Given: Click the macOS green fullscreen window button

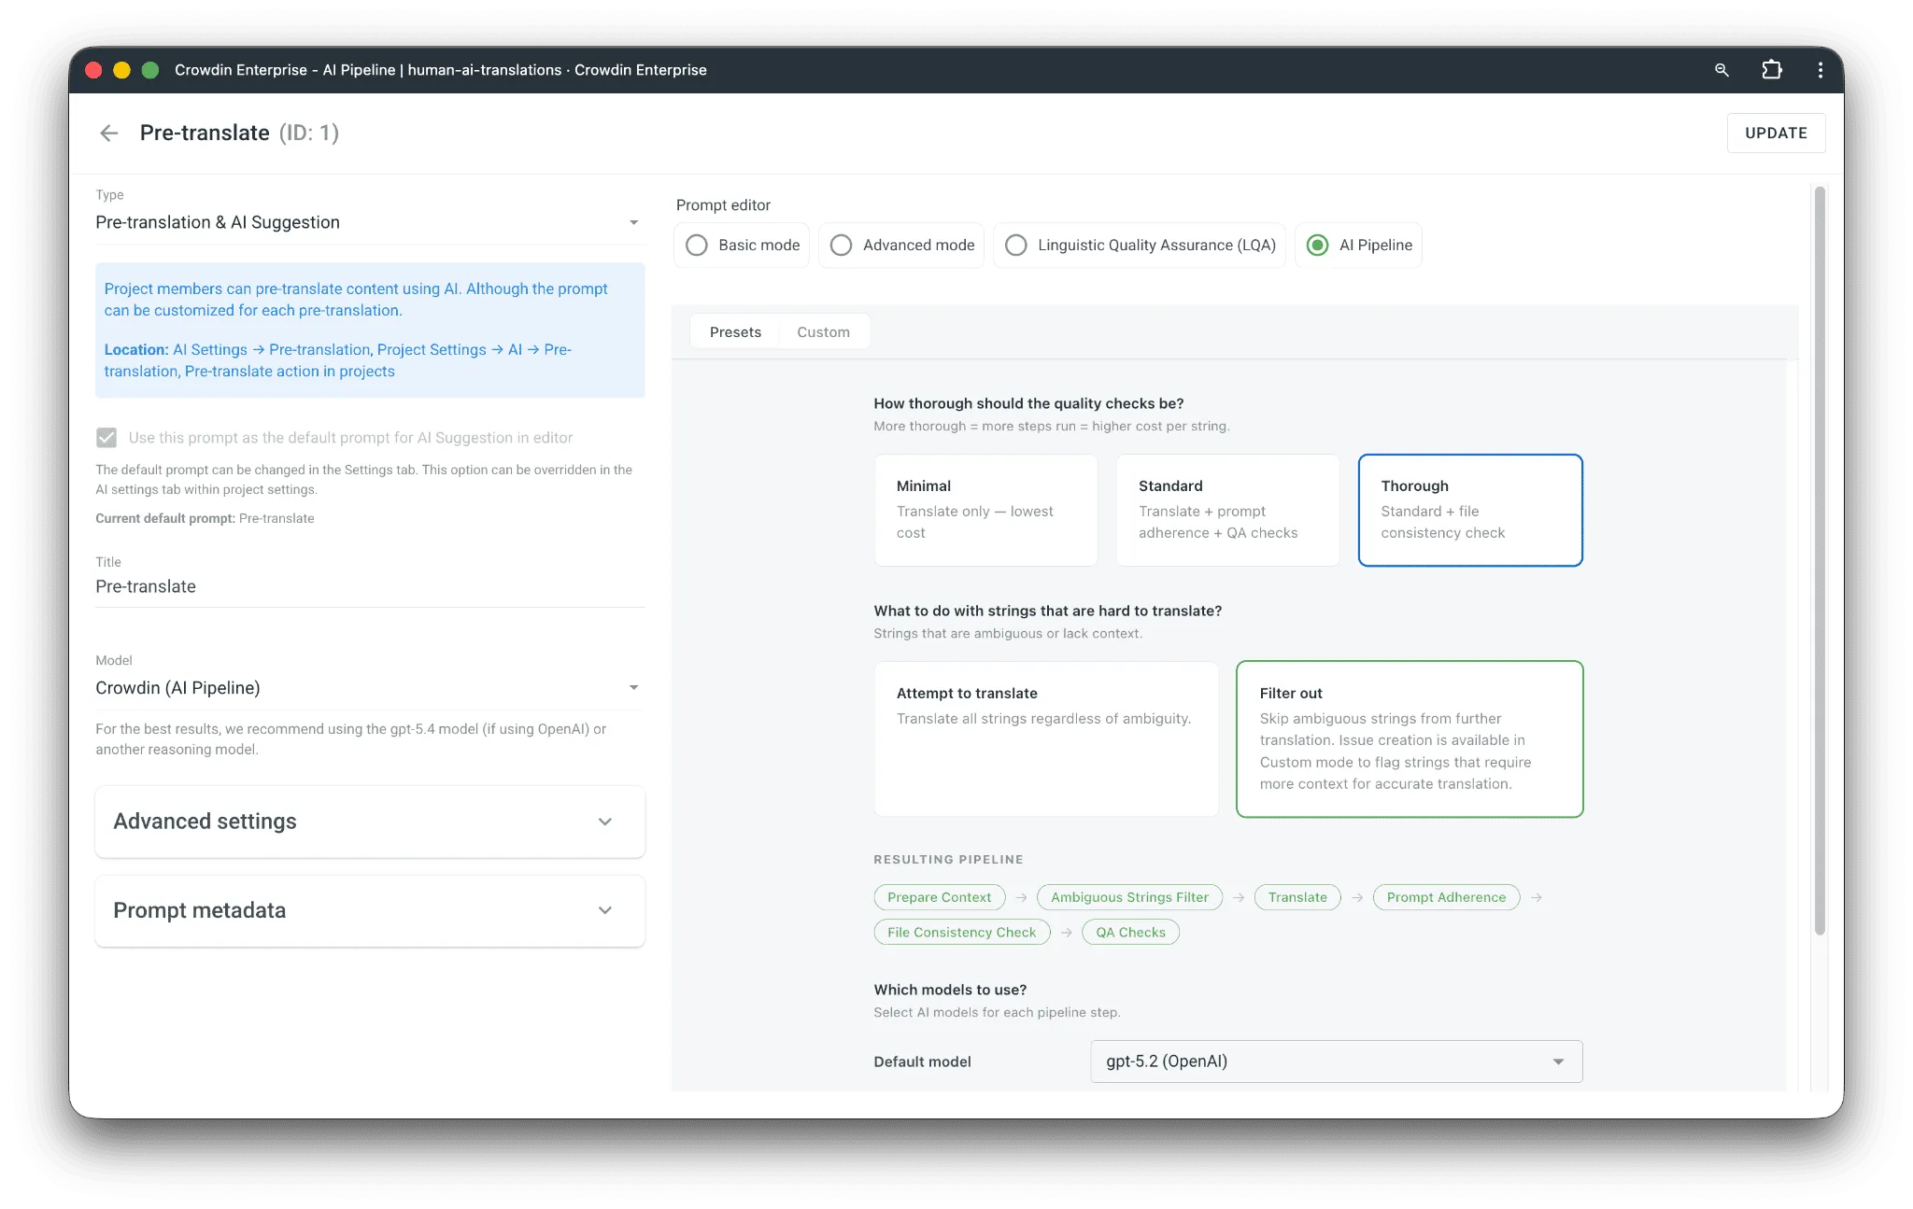Looking at the screenshot, I should pyautogui.click(x=150, y=70).
